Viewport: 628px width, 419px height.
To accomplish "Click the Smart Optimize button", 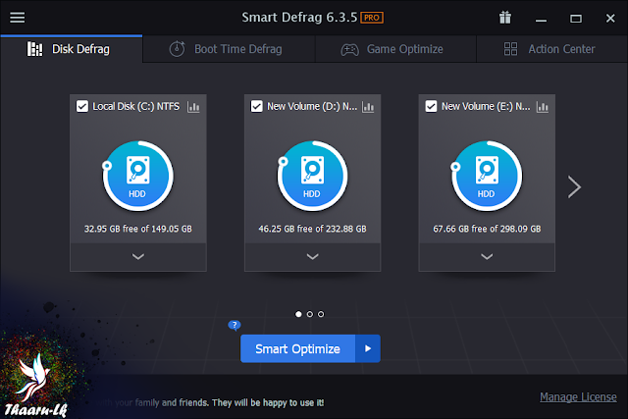I will [x=297, y=348].
